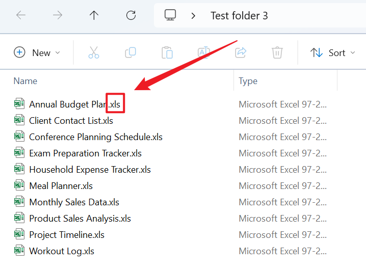Image resolution: width=366 pixels, height=270 pixels.
Task: Click the This PC monitor icon in address bar
Action: [170, 15]
